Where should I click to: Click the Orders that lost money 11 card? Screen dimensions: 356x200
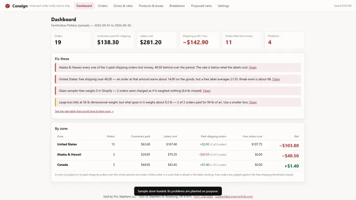[x=242, y=40]
